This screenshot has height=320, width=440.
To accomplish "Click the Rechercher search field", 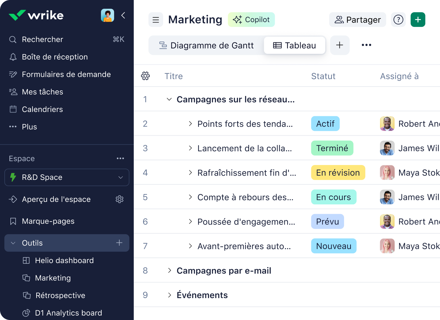I will pyautogui.click(x=67, y=39).
